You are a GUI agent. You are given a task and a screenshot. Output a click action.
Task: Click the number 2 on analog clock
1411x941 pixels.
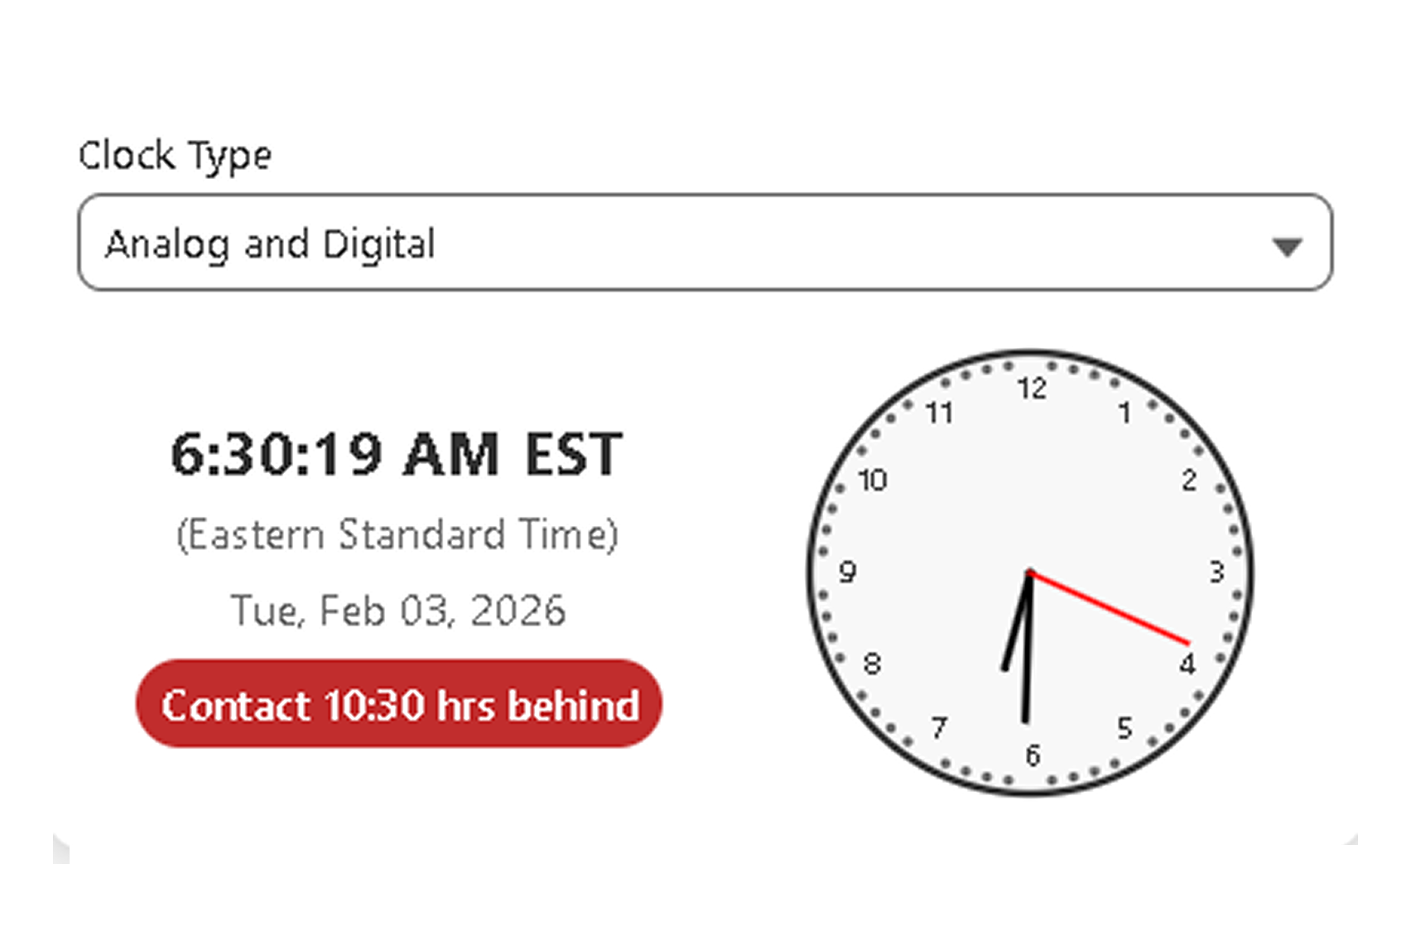coord(1189,480)
